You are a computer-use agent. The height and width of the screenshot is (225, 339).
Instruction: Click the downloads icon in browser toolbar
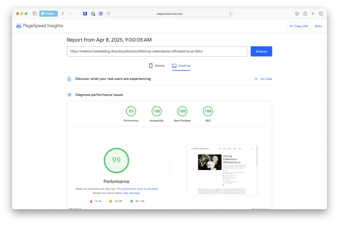(297, 13)
